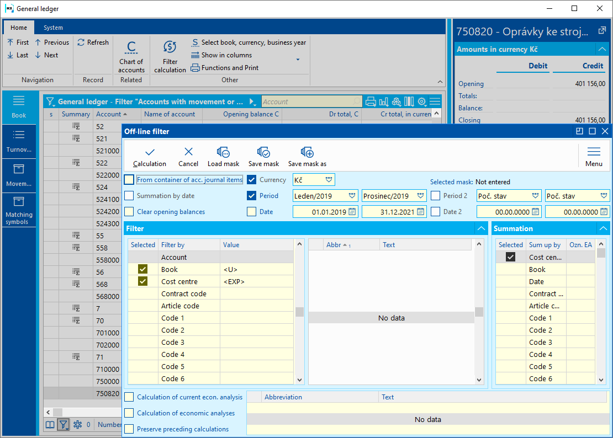
Task: Click the book icon in status bar
Action: pyautogui.click(x=50, y=425)
